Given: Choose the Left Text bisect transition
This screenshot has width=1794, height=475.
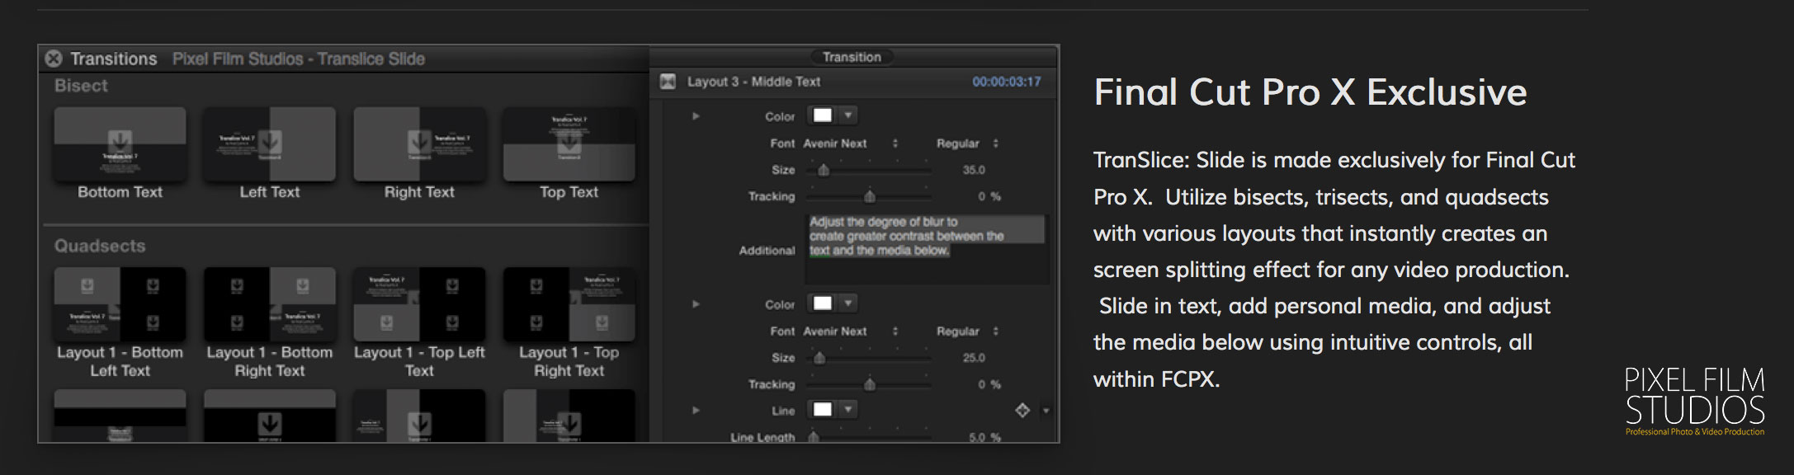Looking at the screenshot, I should [x=270, y=144].
